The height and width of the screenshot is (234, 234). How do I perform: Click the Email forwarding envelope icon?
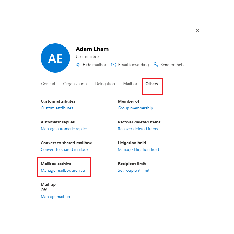point(113,65)
